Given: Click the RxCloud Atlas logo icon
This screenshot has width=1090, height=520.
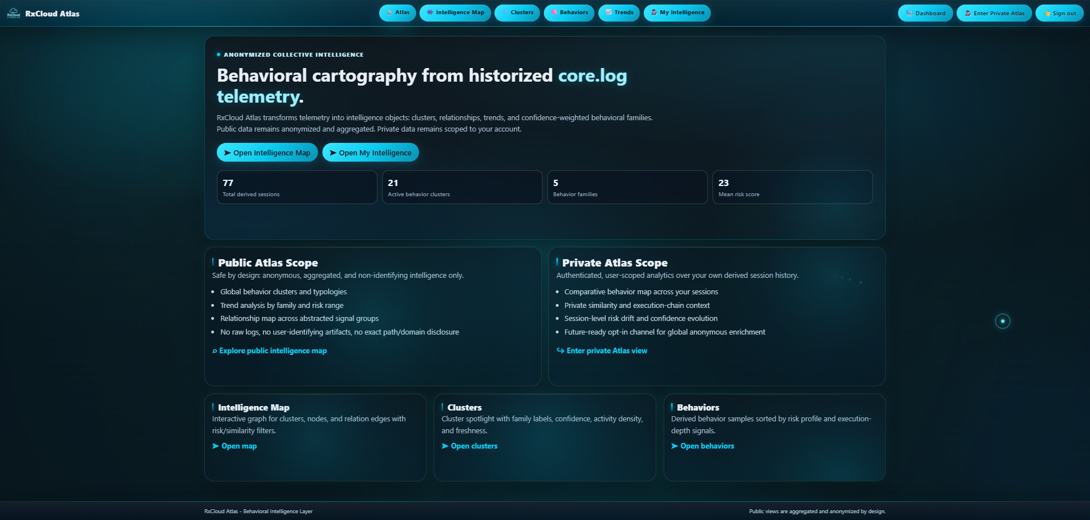Looking at the screenshot, I should pos(14,13).
